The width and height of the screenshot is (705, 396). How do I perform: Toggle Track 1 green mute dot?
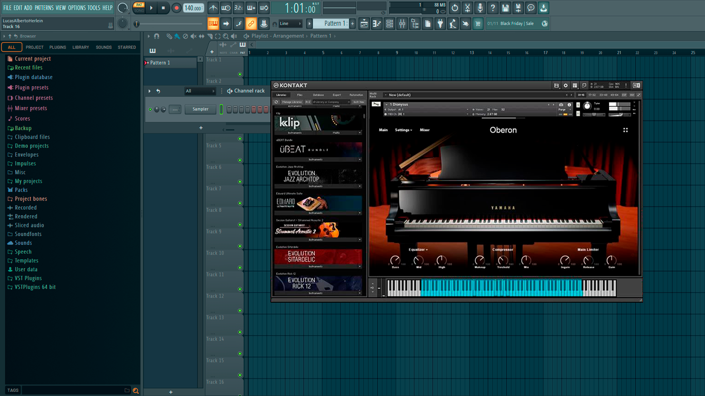point(240,74)
